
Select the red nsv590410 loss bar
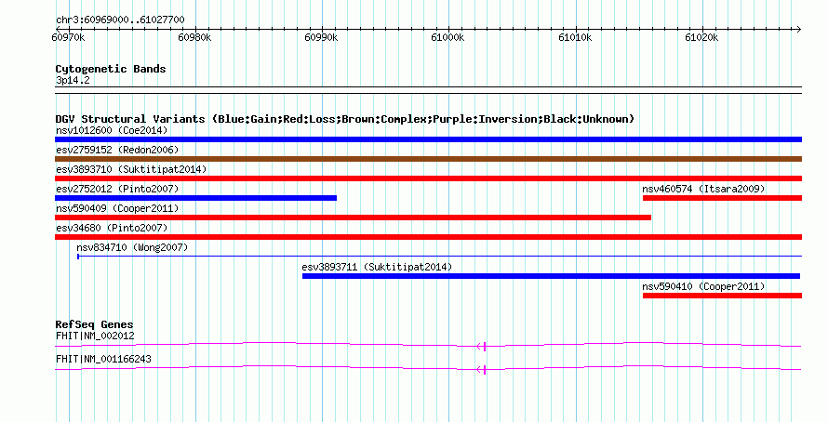pos(722,296)
